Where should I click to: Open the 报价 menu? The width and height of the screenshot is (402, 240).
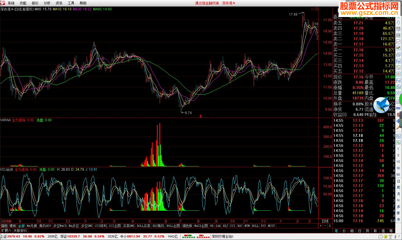[x=35, y=3]
